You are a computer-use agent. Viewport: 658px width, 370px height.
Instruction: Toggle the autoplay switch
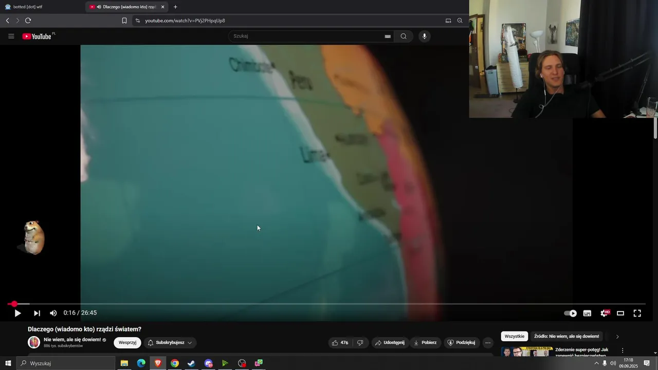[x=571, y=313]
